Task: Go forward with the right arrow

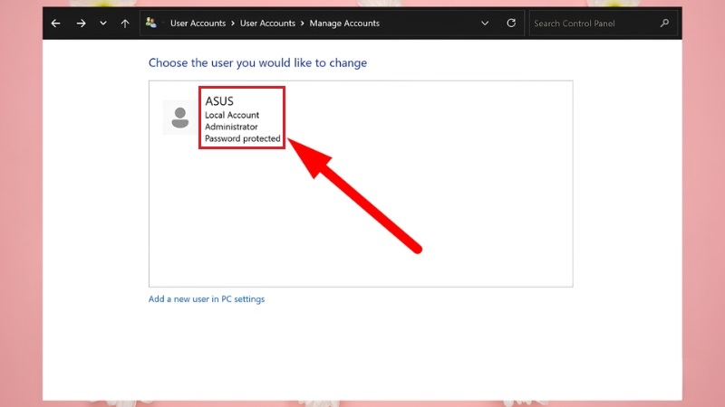Action: tap(81, 24)
